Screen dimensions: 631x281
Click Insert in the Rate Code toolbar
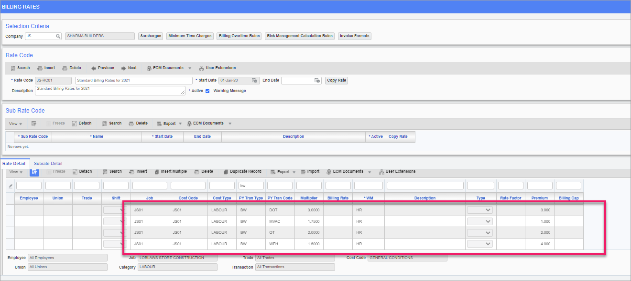coord(46,68)
